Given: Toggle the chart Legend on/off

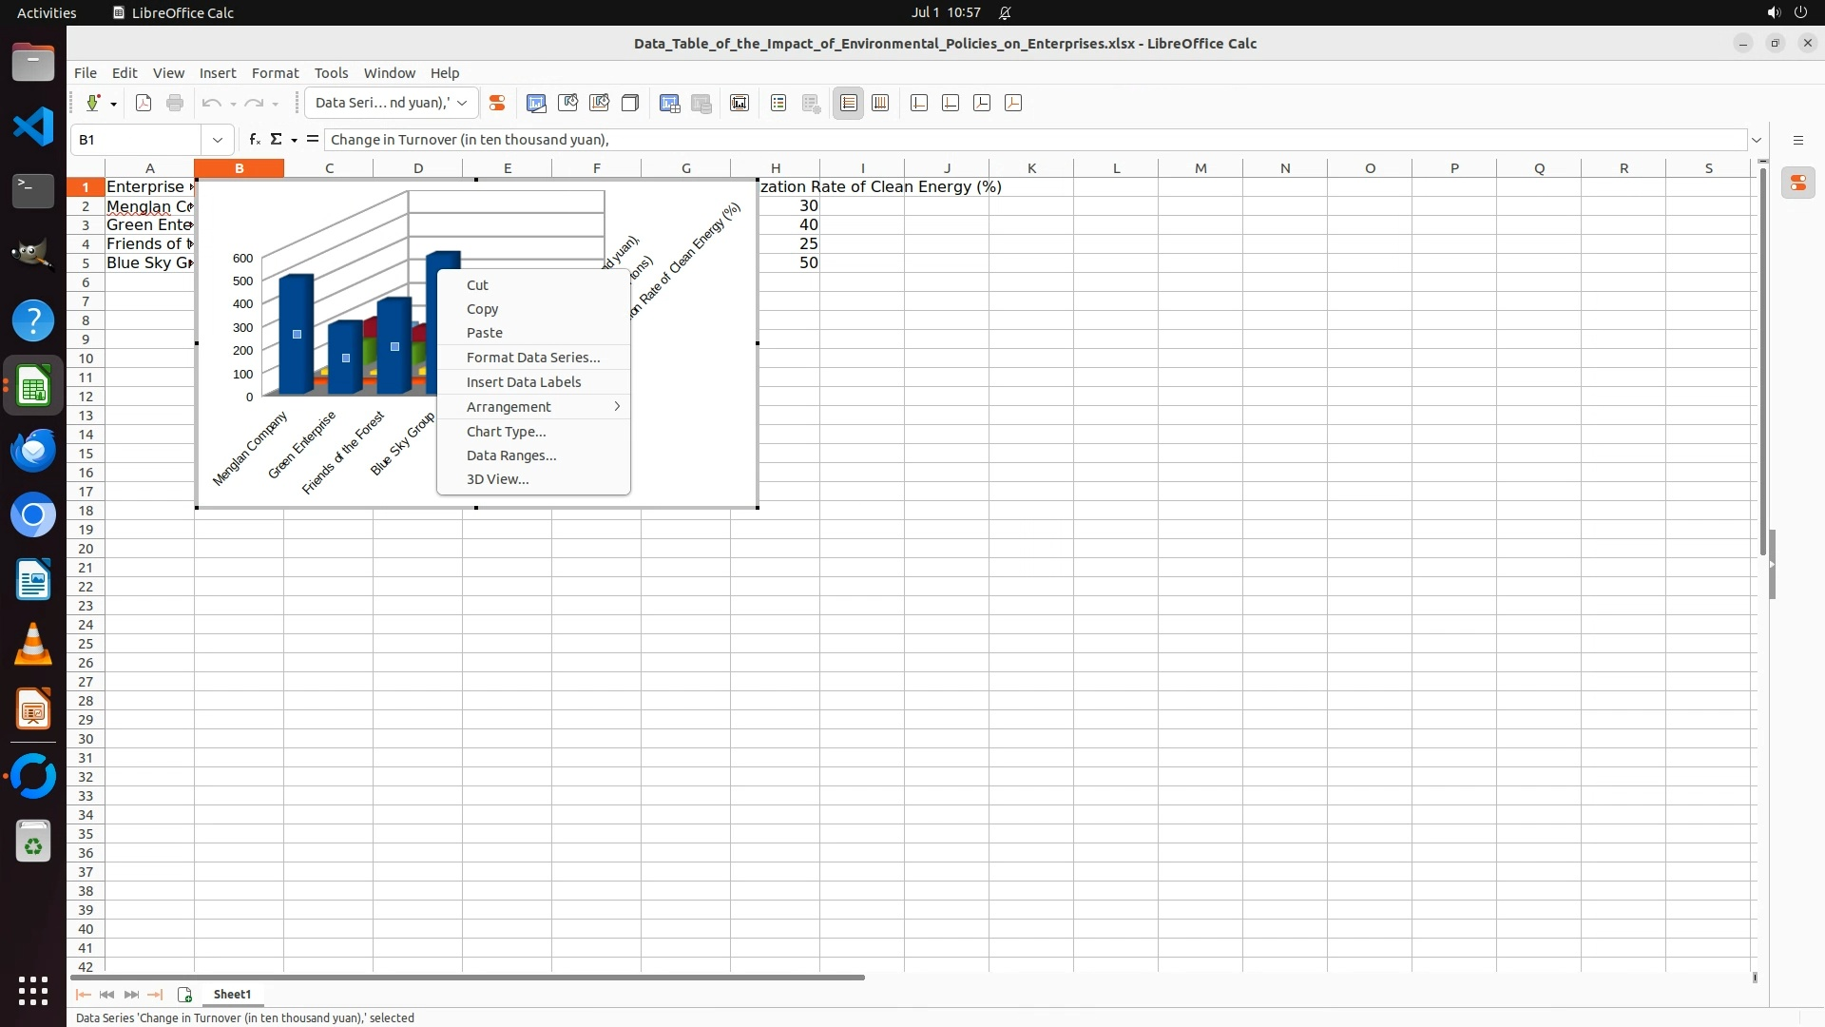Looking at the screenshot, I should 778,103.
